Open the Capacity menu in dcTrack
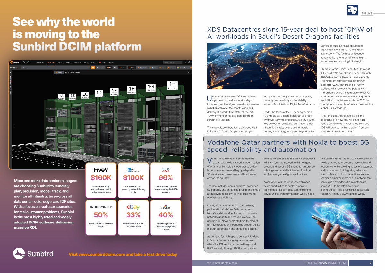 (x=60, y=62)
